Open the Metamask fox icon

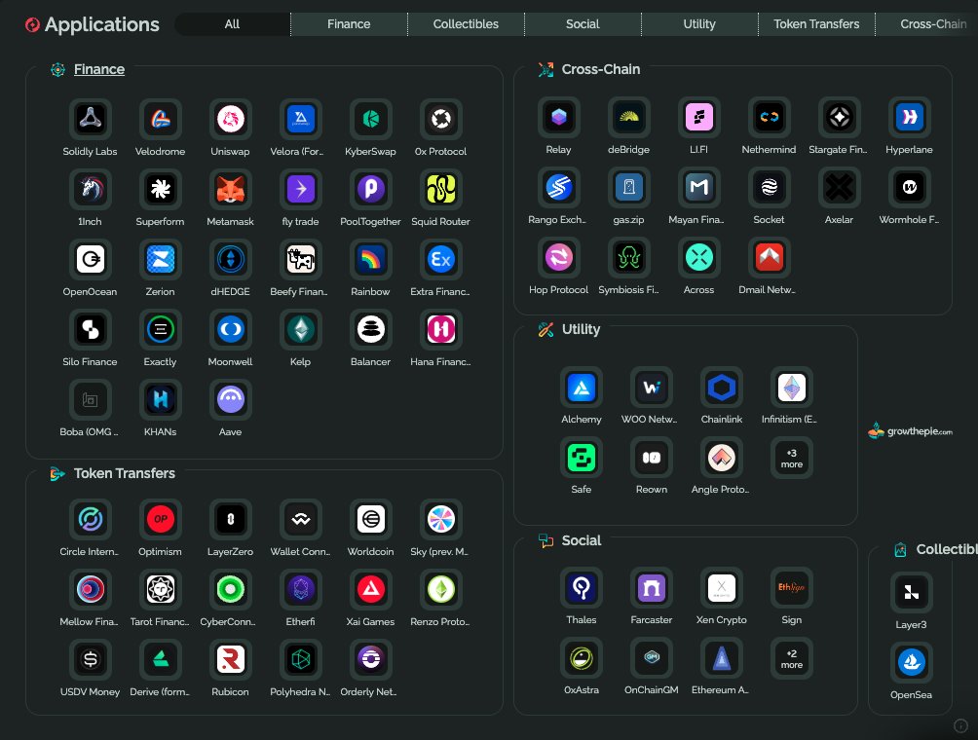point(230,189)
